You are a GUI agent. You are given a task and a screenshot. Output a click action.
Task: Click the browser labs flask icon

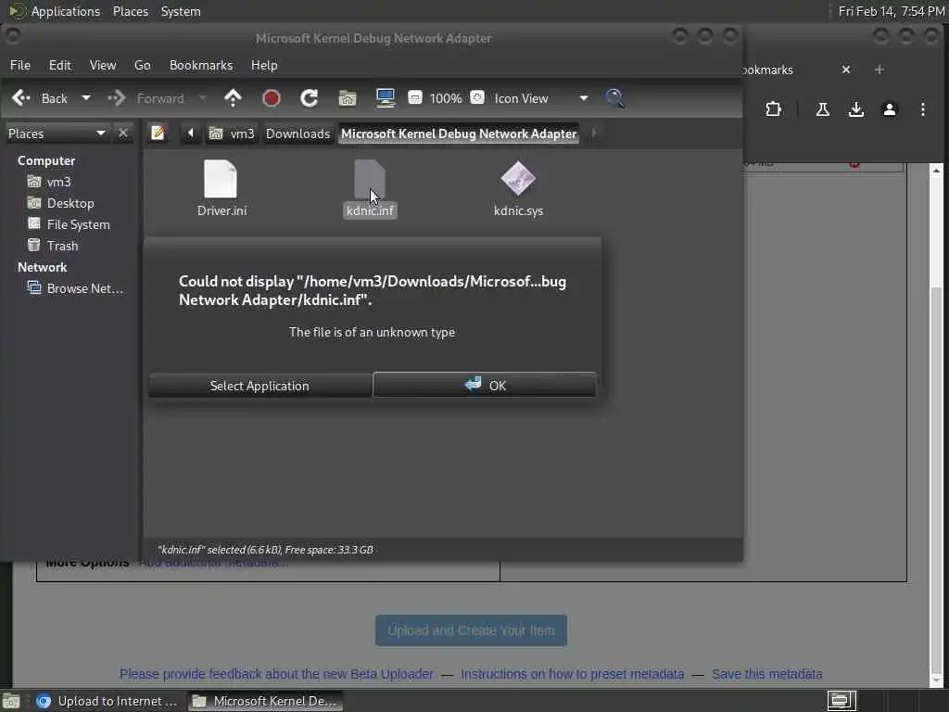823,109
